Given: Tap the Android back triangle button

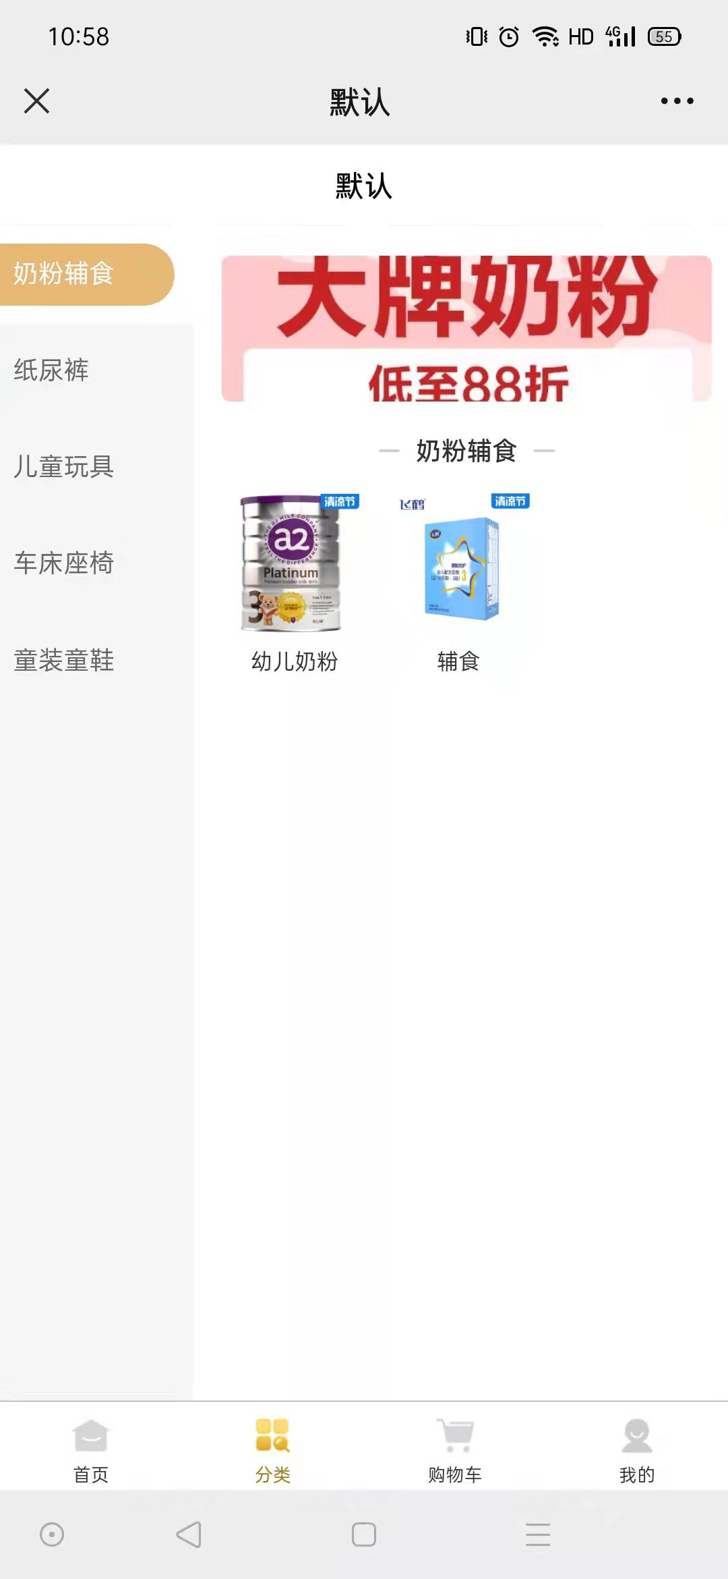Looking at the screenshot, I should click(x=189, y=1534).
